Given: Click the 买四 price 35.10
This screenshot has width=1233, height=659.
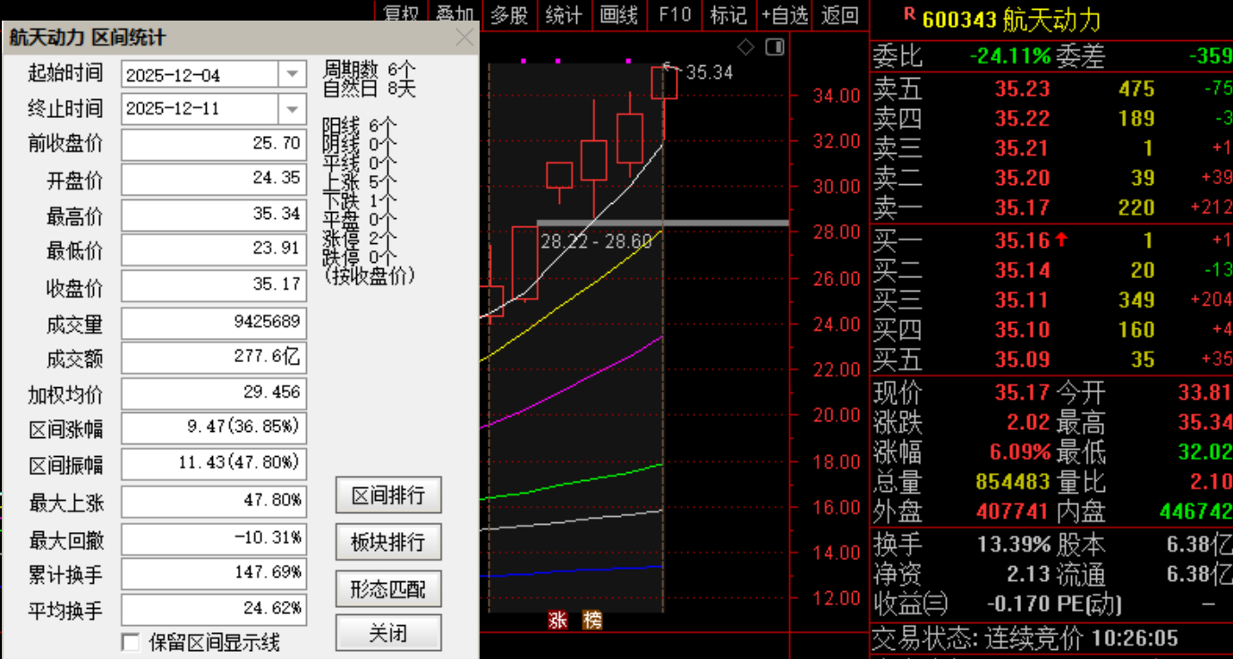Looking at the screenshot, I should point(1022,330).
